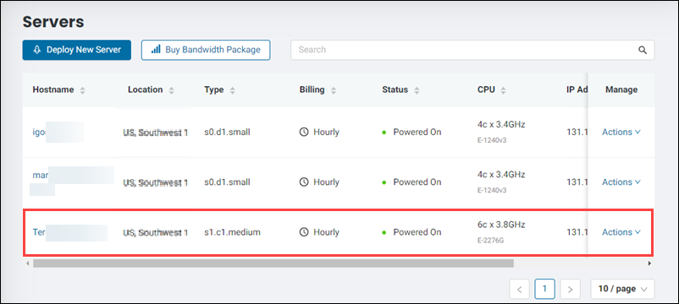The image size is (679, 304).
Task: Open Buy Bandwidth Package
Action: [206, 50]
